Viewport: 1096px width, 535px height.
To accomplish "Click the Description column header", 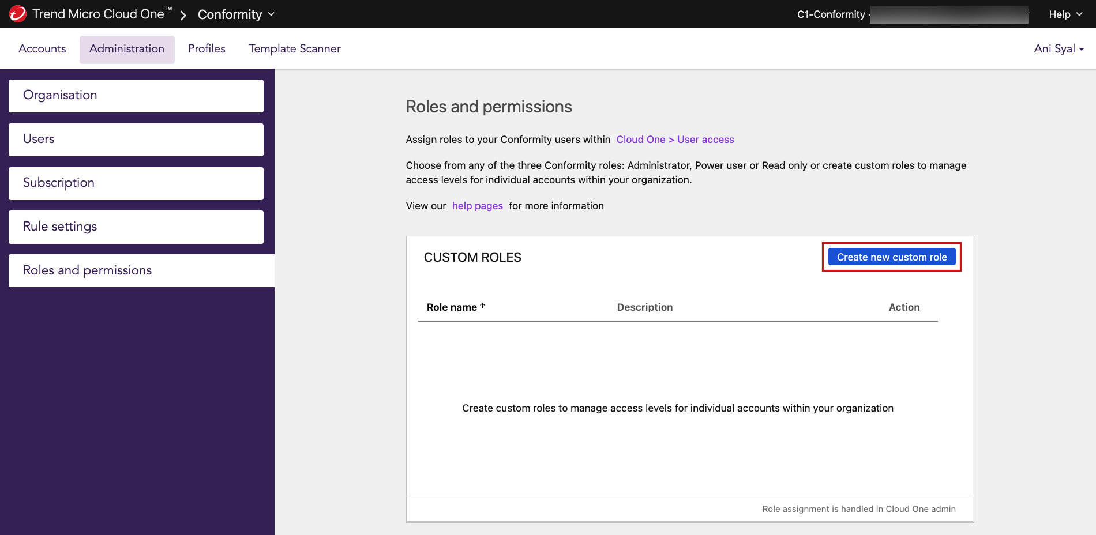I will (x=645, y=307).
